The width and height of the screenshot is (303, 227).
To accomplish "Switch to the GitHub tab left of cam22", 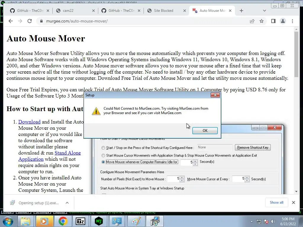I will click(x=29, y=11).
